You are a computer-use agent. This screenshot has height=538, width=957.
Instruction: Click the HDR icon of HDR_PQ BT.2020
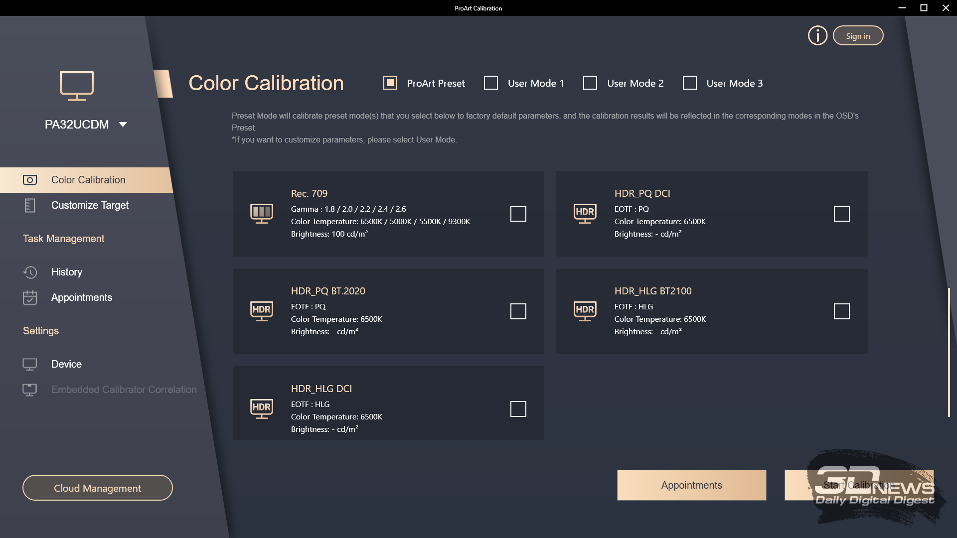pos(262,311)
